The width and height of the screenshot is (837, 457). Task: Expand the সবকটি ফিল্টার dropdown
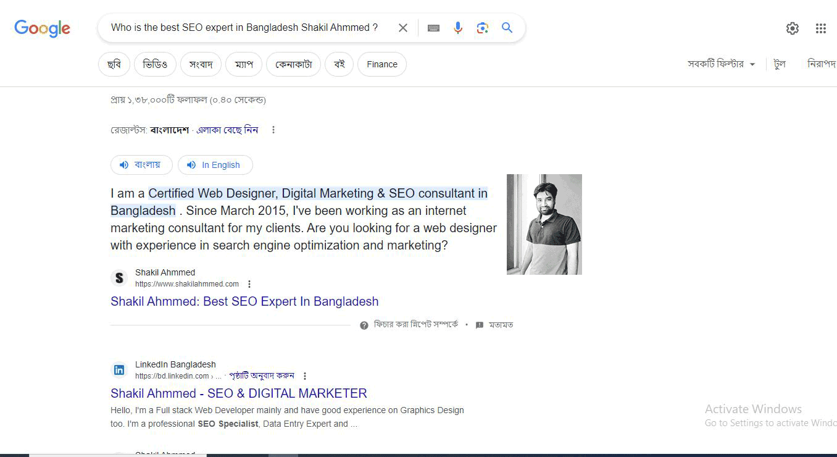pos(722,64)
